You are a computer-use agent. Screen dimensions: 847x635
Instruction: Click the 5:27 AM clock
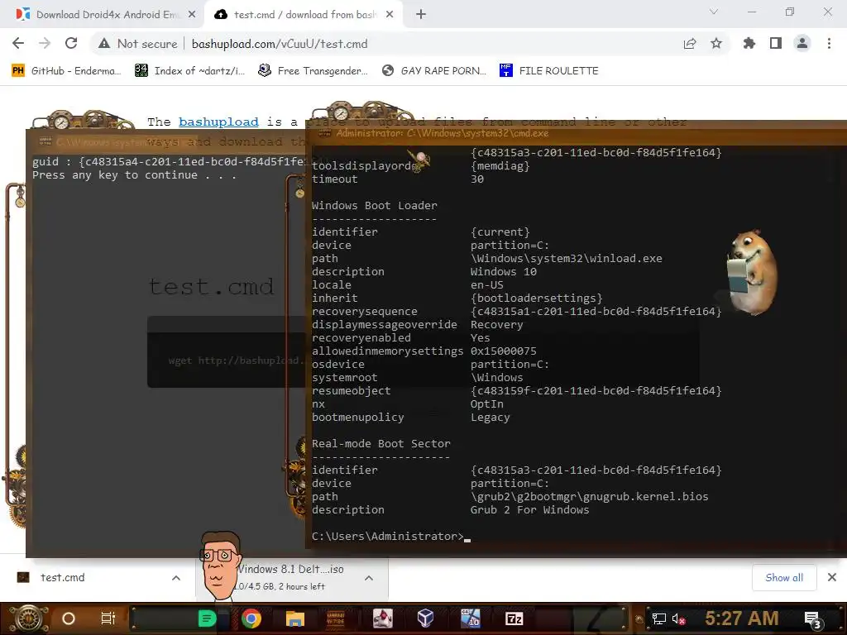pos(742,618)
